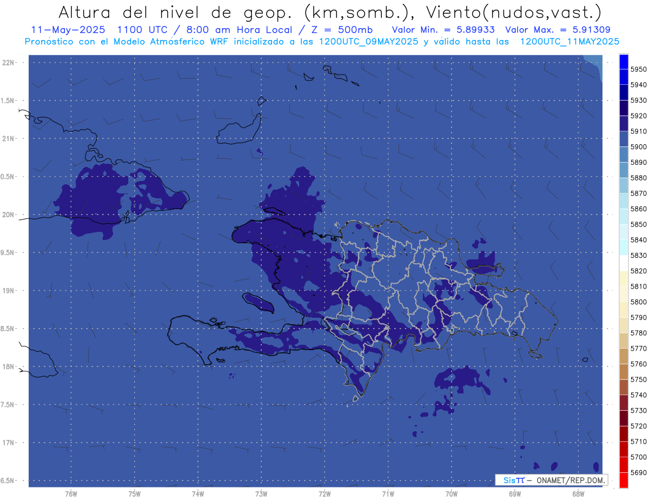Click the 5860 legend value
Image resolution: width=649 pixels, height=501 pixels.
click(x=638, y=209)
